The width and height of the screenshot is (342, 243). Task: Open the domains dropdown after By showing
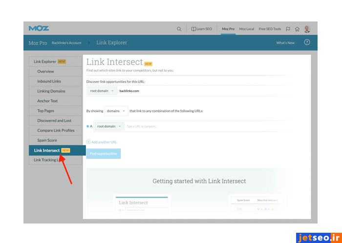coord(116,111)
